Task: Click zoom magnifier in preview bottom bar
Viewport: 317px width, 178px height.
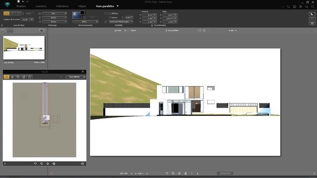Action: [173, 174]
